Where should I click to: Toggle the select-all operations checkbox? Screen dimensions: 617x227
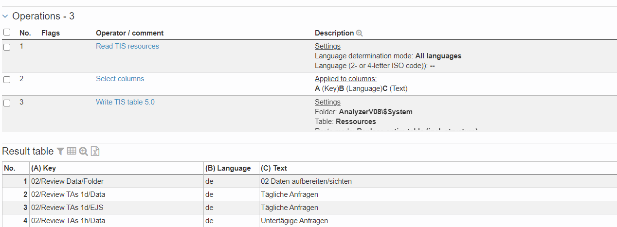point(7,32)
